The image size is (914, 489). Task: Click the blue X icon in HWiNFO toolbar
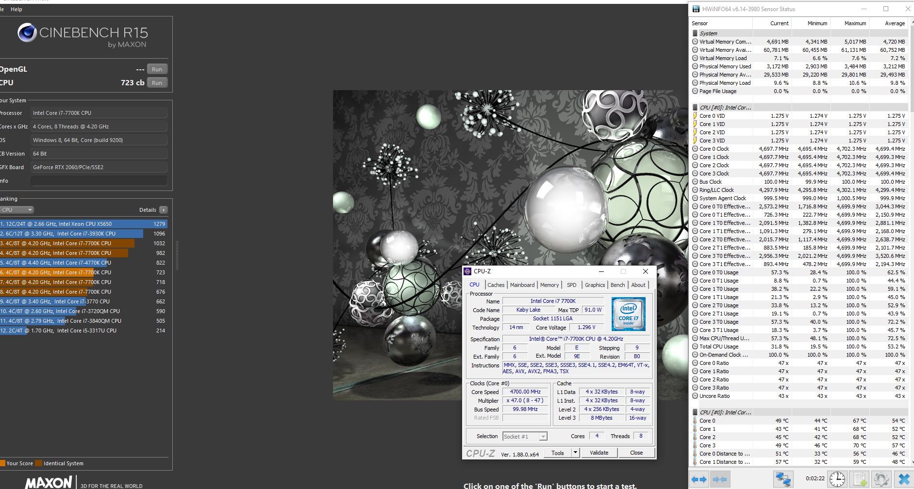click(903, 479)
